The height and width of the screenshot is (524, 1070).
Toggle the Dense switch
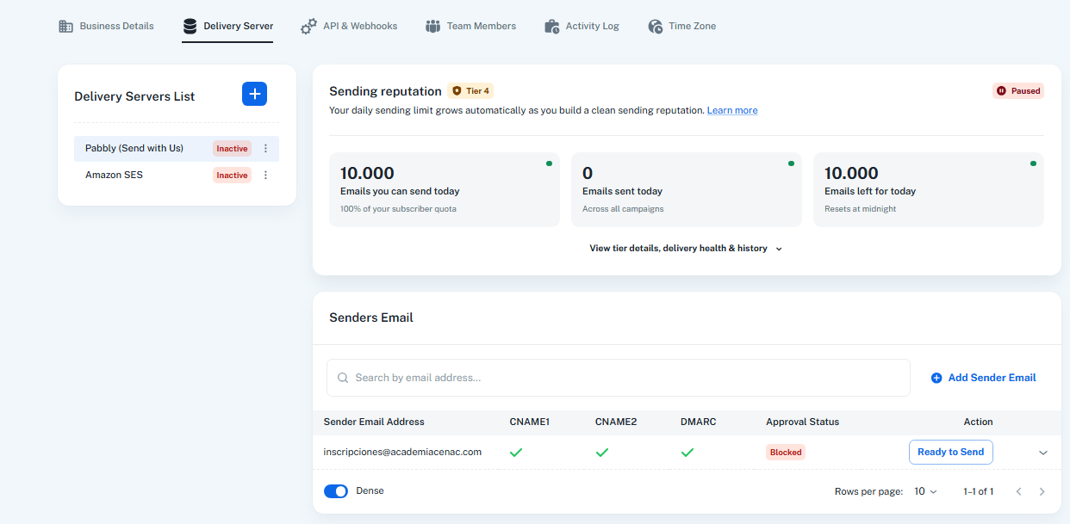pyautogui.click(x=336, y=491)
